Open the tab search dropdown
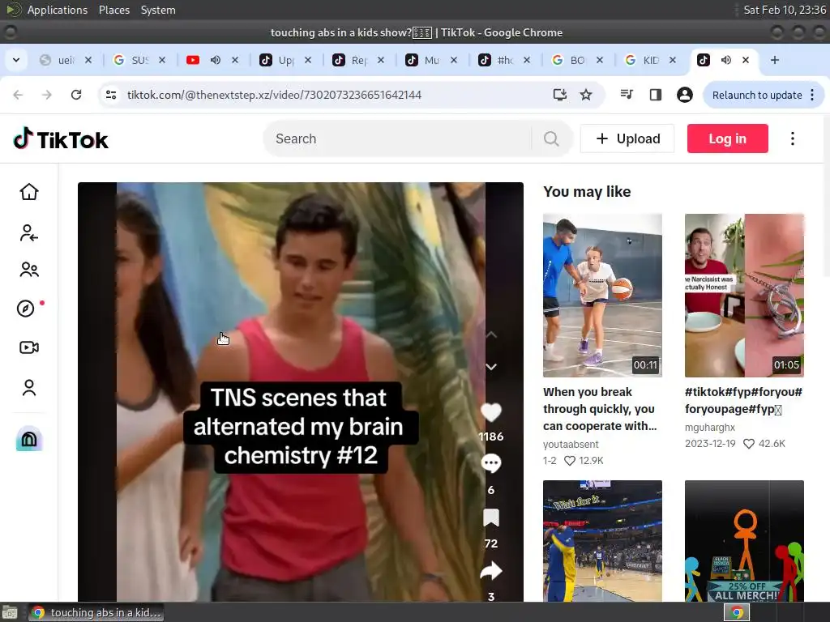 pyautogui.click(x=16, y=60)
